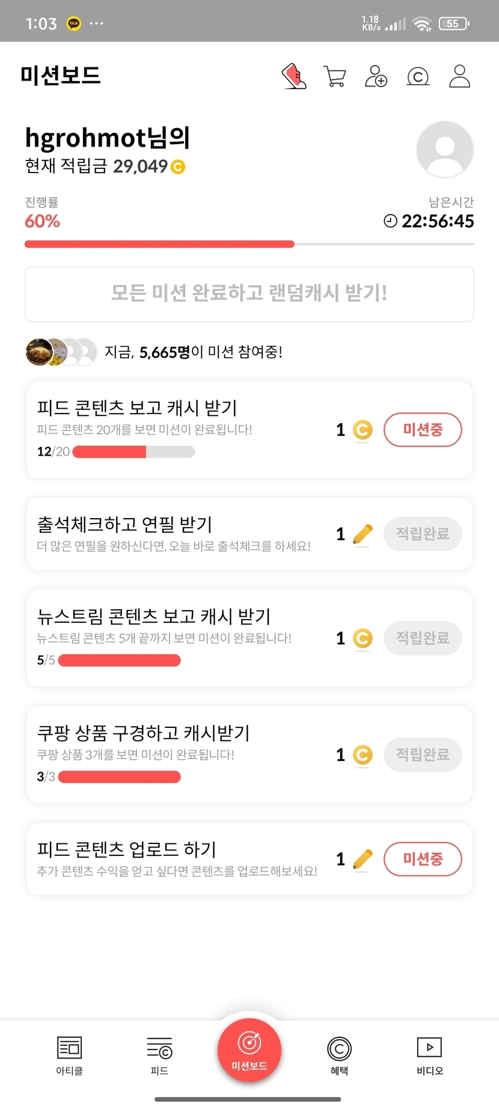Switch to the 아티클 tab
Image resolution: width=499 pixels, height=1109 pixels.
[x=69, y=1055]
